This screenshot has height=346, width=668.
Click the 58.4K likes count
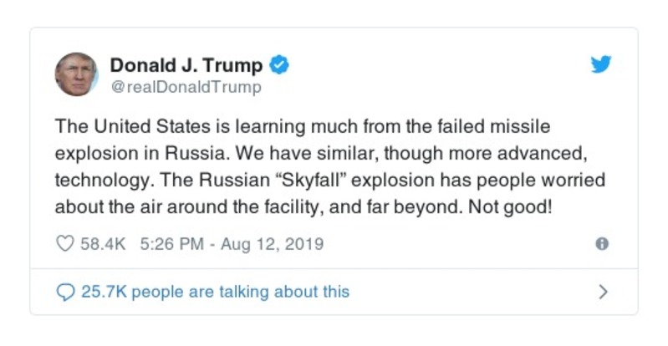pyautogui.click(x=102, y=244)
